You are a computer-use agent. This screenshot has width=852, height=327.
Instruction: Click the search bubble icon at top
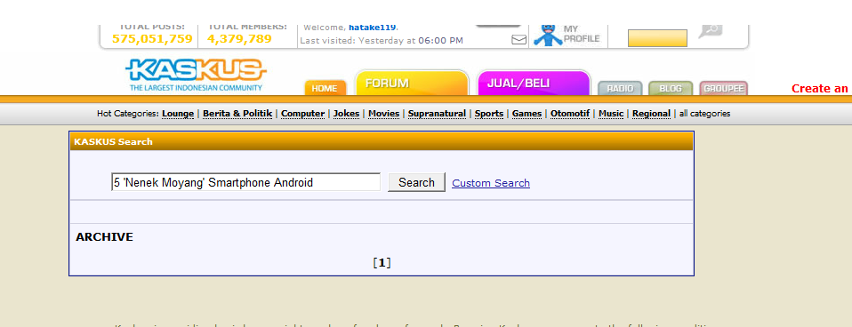tap(711, 31)
